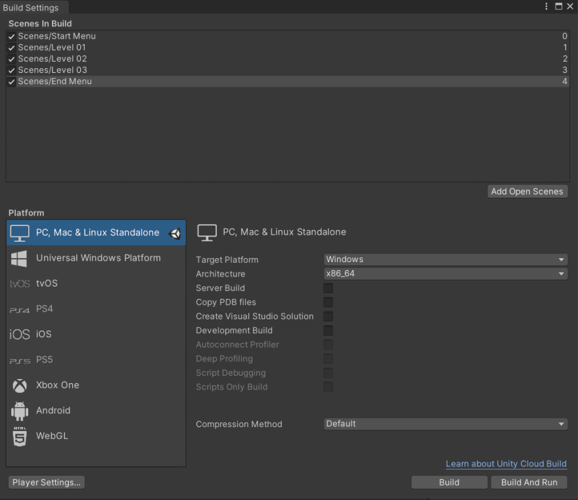The height and width of the screenshot is (500, 578).
Task: Close the Build Settings window
Action: click(x=570, y=7)
